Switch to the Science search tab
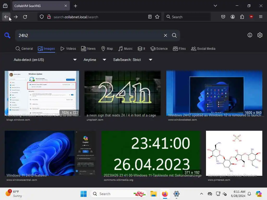 [159, 49]
